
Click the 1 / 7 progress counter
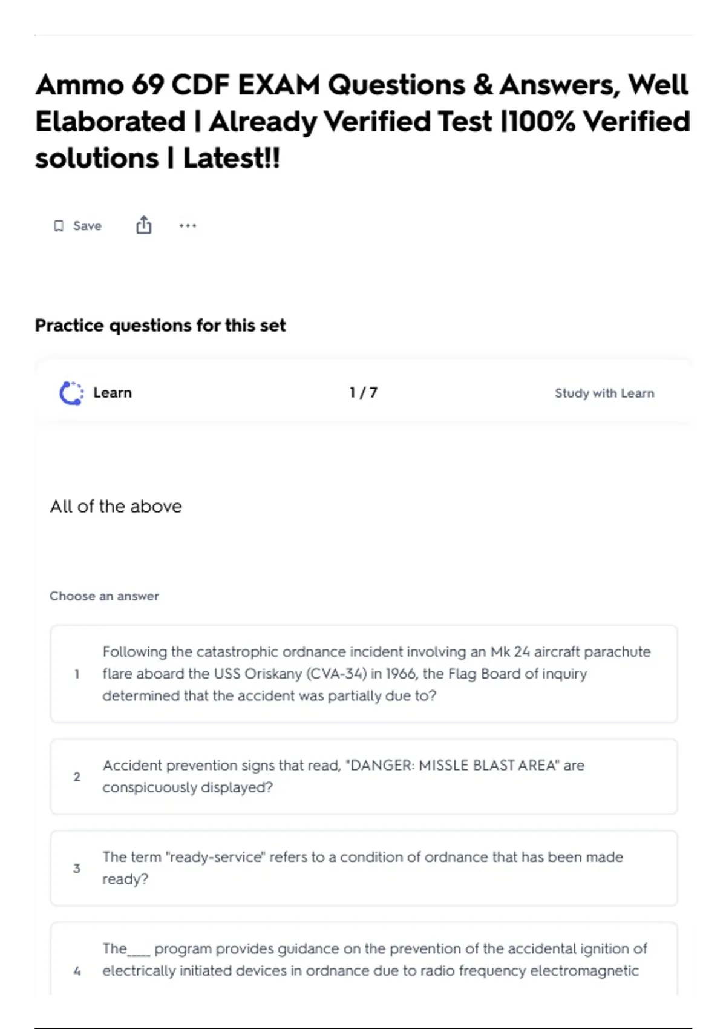(364, 393)
